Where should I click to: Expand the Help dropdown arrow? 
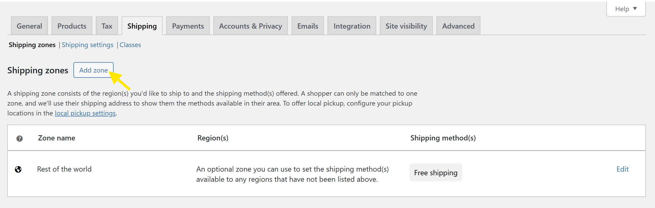pos(635,9)
